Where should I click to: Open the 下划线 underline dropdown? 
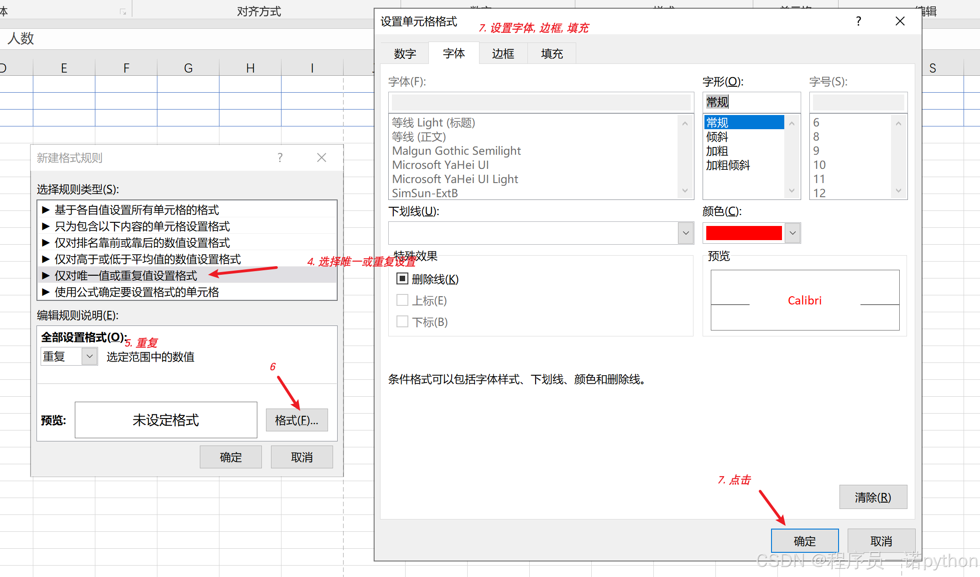tap(685, 233)
